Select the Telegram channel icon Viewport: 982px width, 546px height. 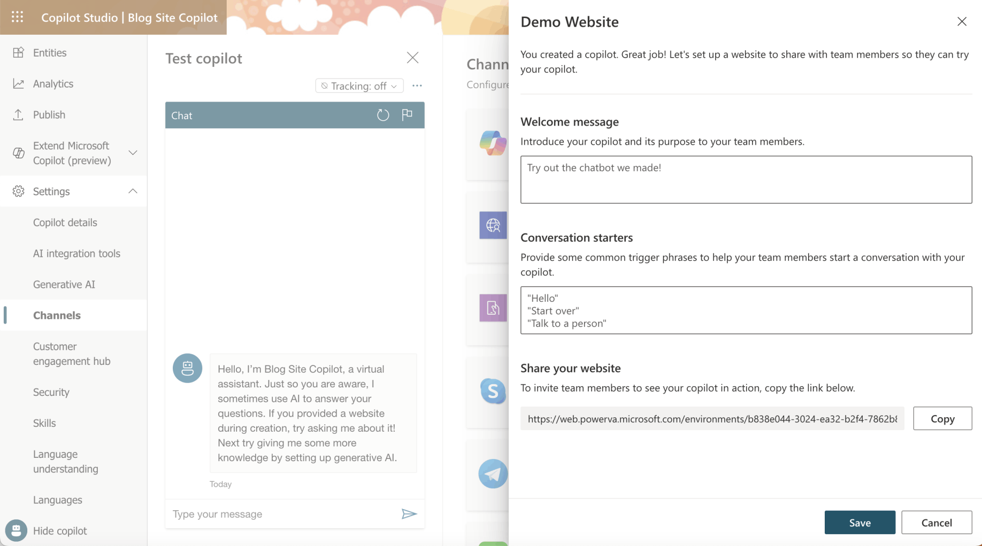coord(493,473)
